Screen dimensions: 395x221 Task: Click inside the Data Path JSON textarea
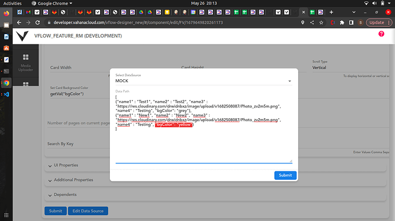point(204,128)
